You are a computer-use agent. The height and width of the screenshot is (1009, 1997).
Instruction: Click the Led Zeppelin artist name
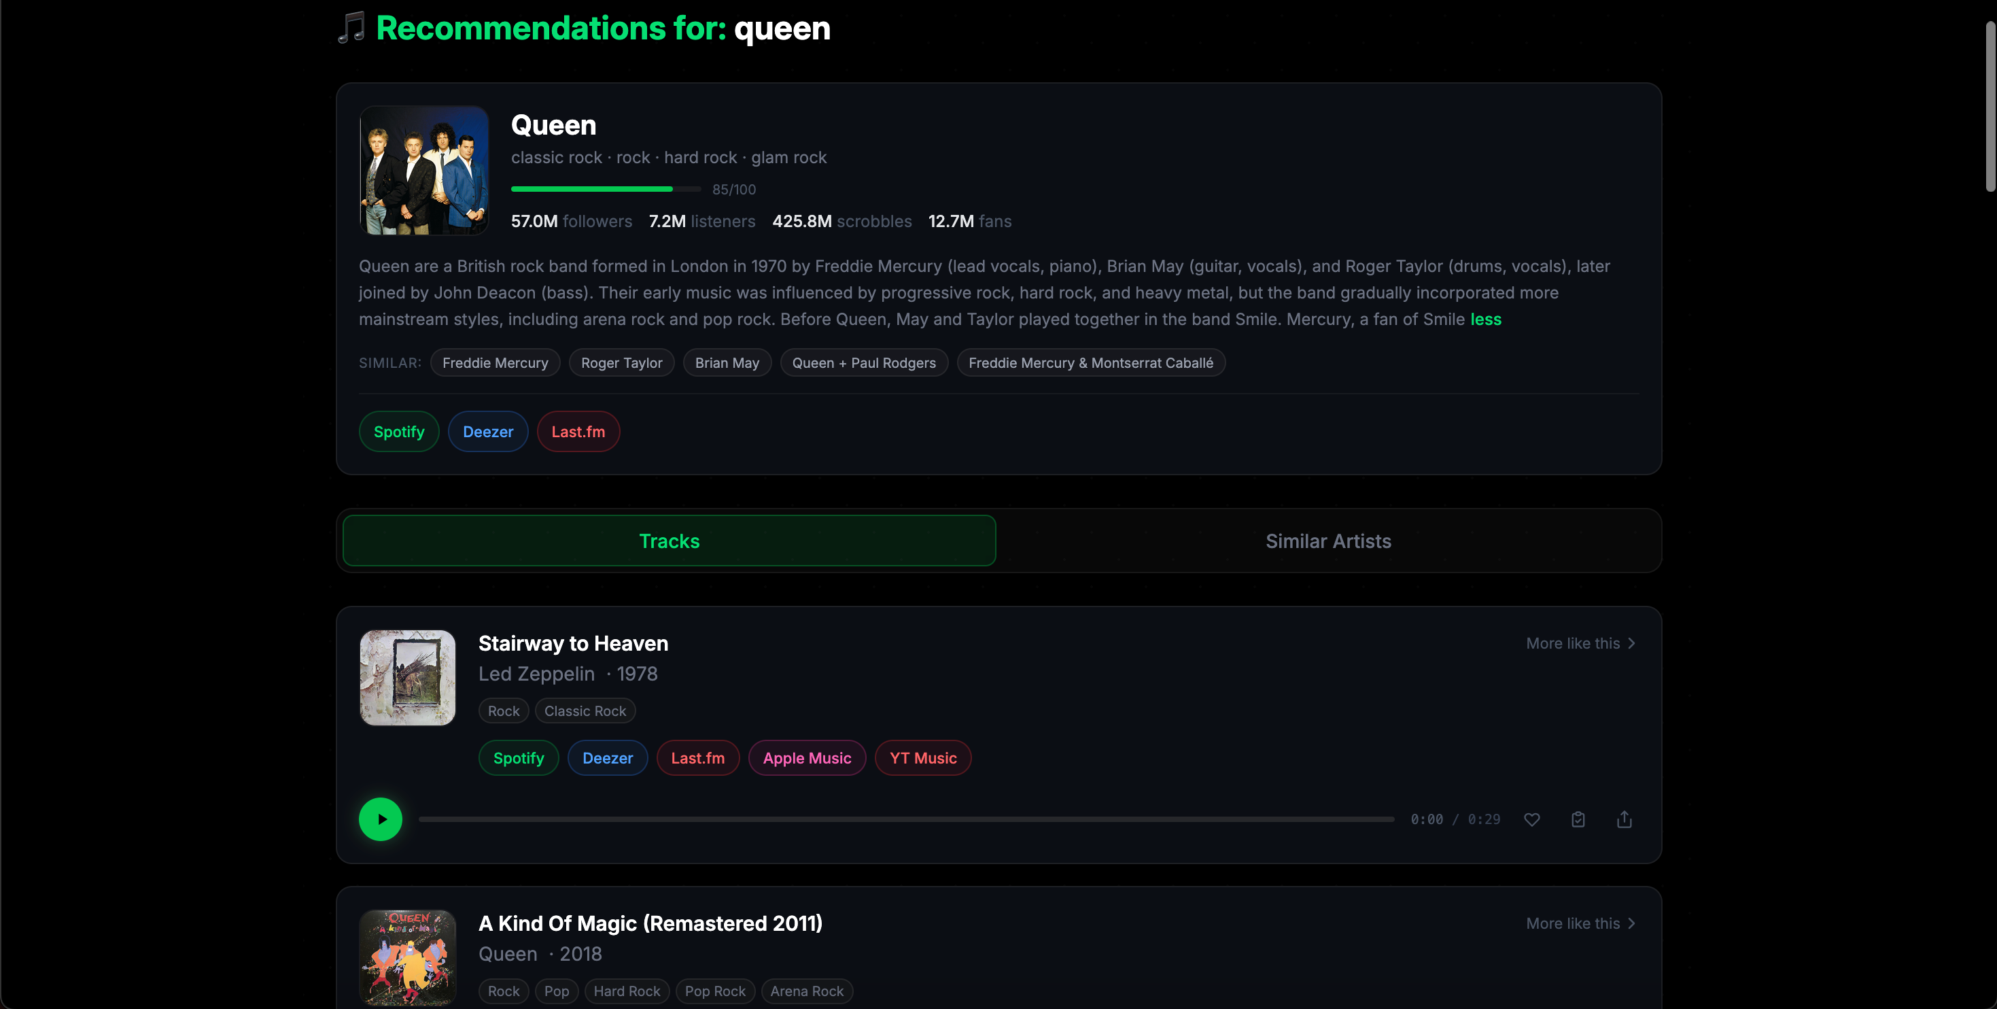click(x=536, y=673)
